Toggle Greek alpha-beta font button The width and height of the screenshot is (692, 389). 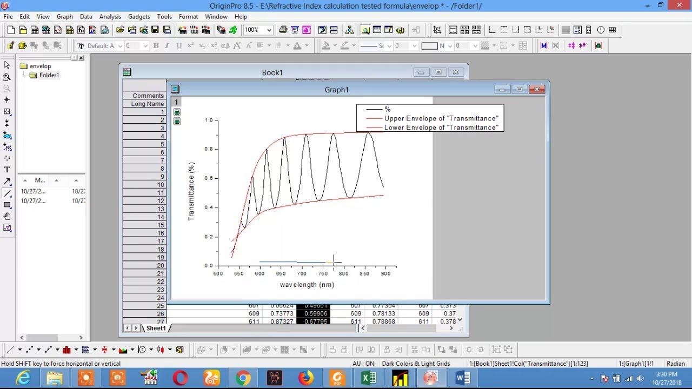[225, 46]
